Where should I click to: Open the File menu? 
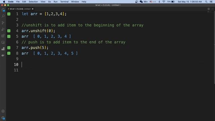point(18,2)
